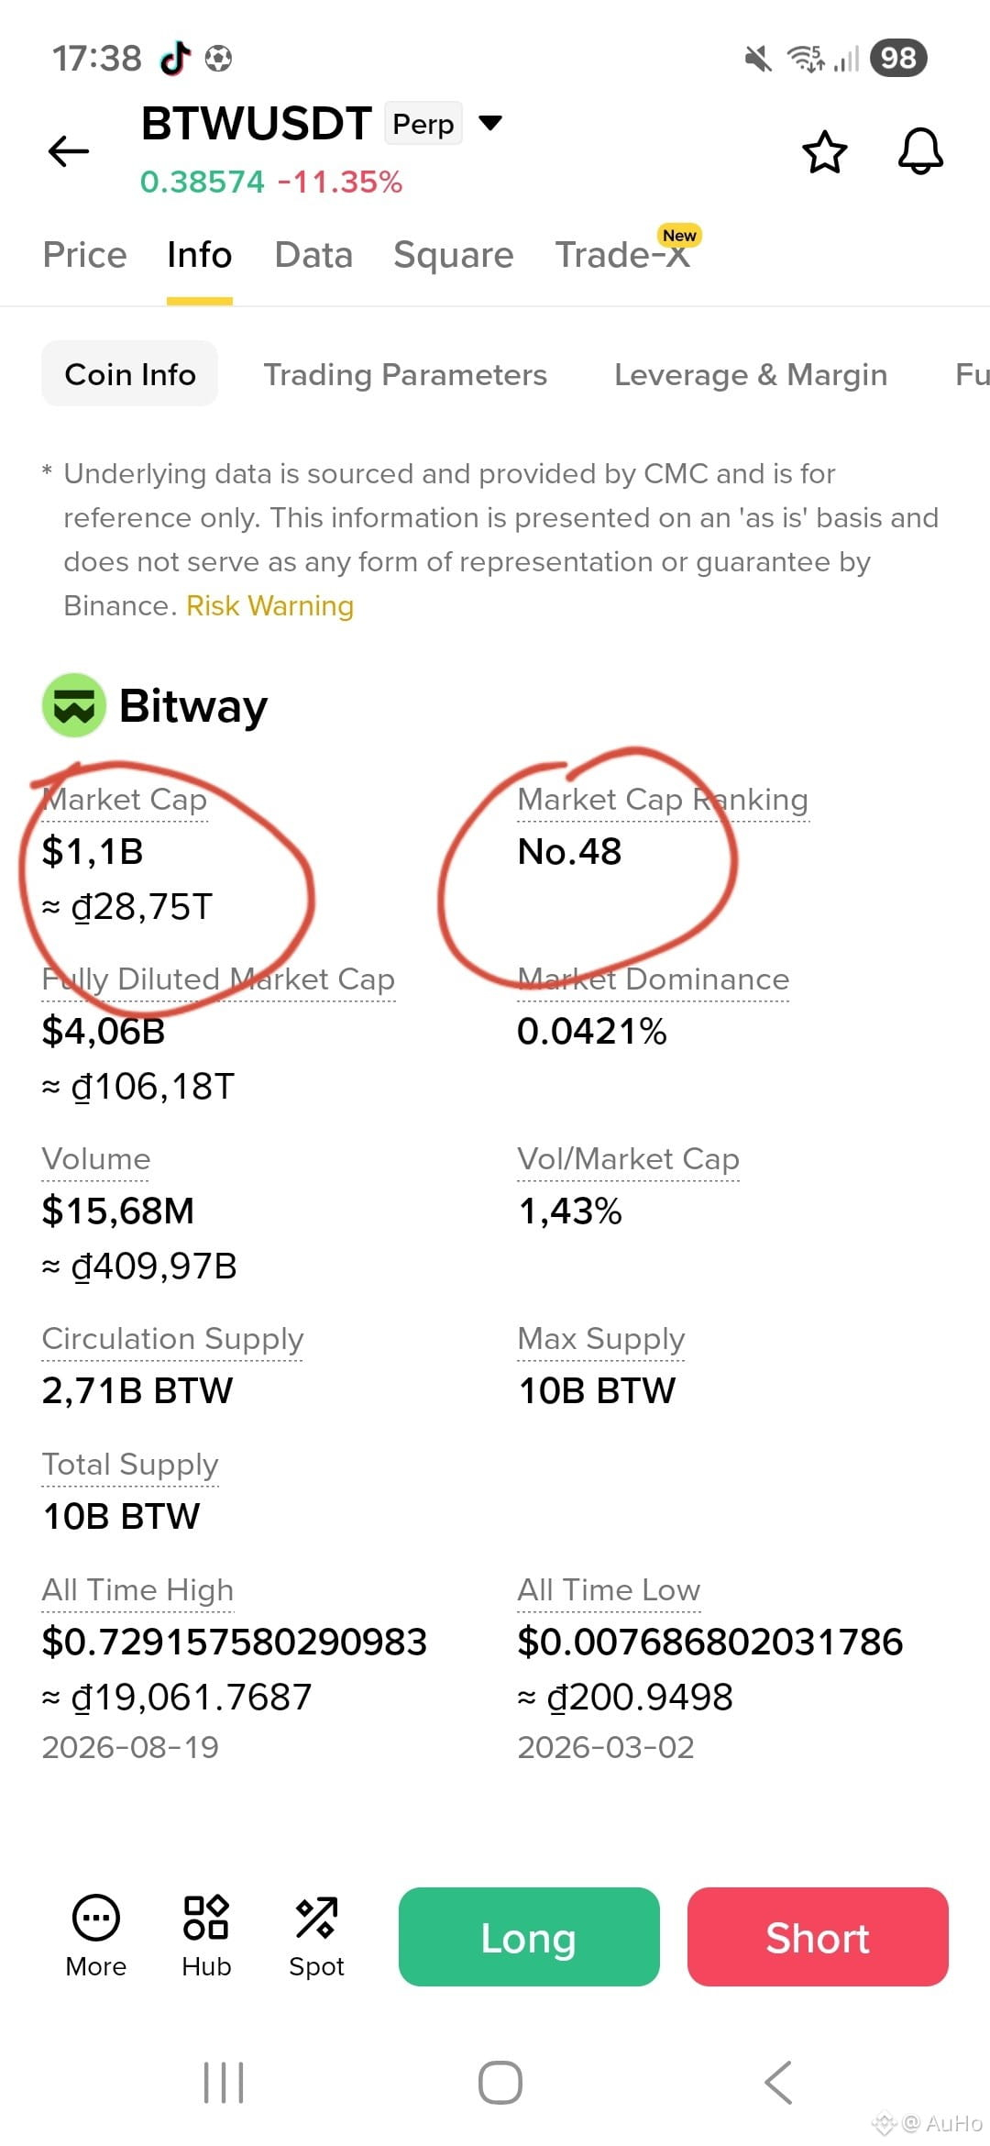The height and width of the screenshot is (2146, 990).
Task: Tap the Android recent apps icon
Action: click(224, 2083)
